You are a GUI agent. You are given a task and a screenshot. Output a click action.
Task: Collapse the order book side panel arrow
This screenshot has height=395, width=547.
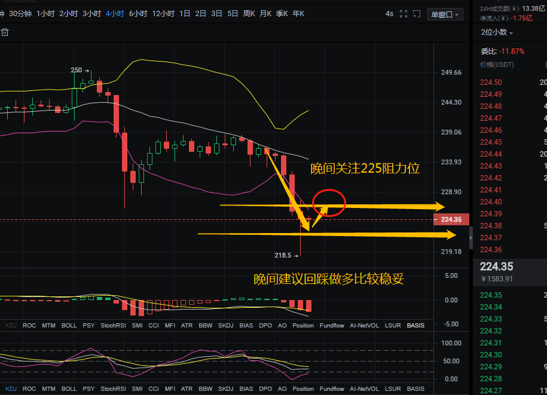[x=471, y=238]
